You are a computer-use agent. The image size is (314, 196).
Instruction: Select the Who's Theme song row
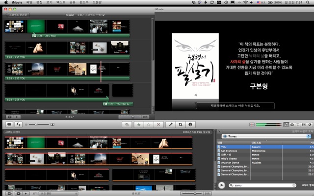(x=265, y=159)
